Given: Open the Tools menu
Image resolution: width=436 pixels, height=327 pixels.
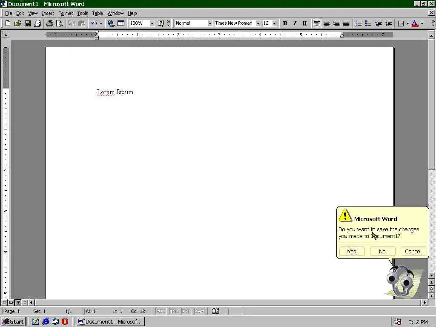Looking at the screenshot, I should click(82, 13).
